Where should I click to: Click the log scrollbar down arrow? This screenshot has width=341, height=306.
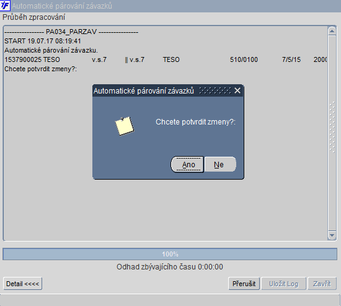click(x=332, y=235)
